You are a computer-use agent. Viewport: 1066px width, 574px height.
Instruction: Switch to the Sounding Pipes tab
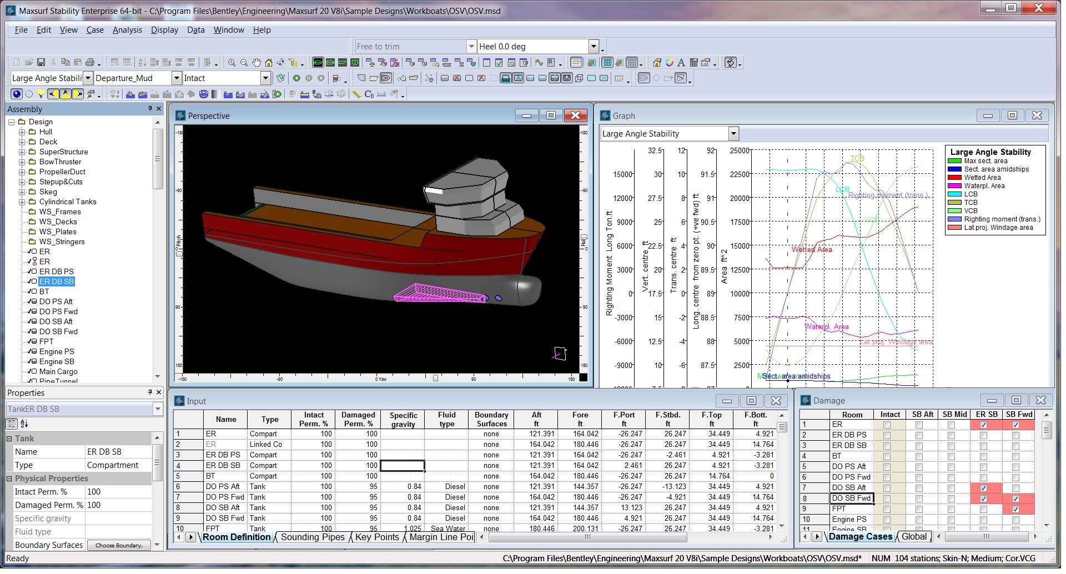[x=312, y=537]
